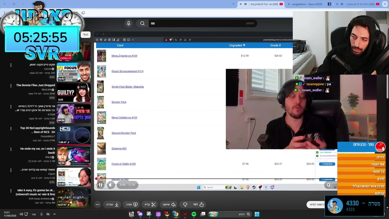Open Windows Start button on the taskbar
389x219 pixels.
(257, 214)
